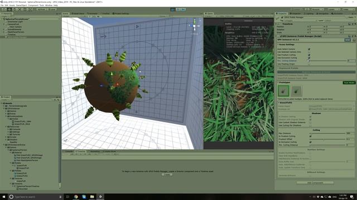
Task: Click the Wiki button
Action: (348, 40)
